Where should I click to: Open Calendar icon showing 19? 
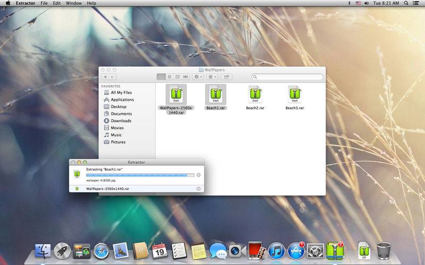(159, 251)
